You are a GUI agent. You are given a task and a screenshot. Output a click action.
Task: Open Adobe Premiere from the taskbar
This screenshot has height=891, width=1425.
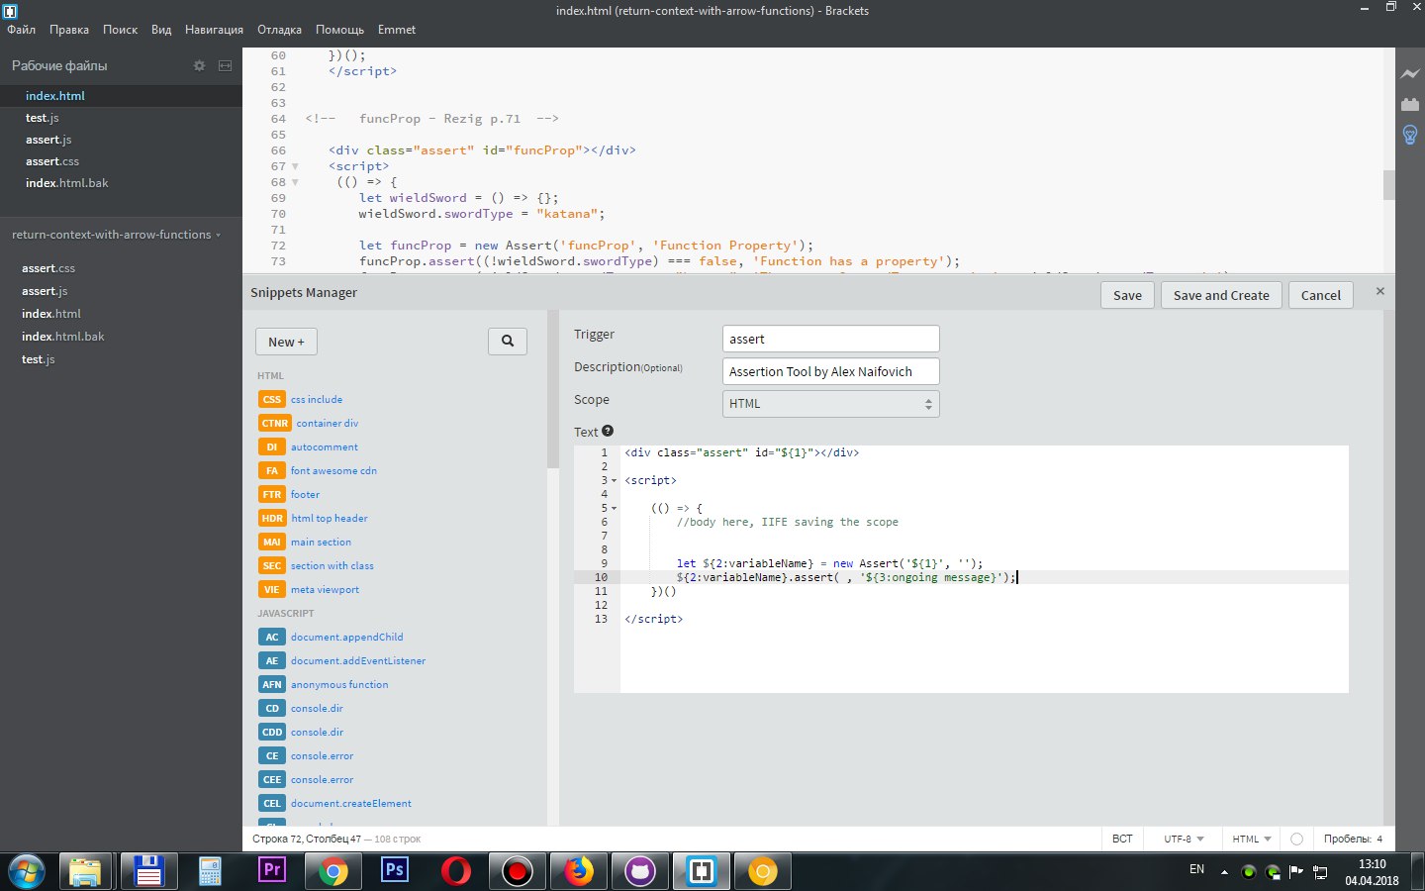[x=271, y=871]
